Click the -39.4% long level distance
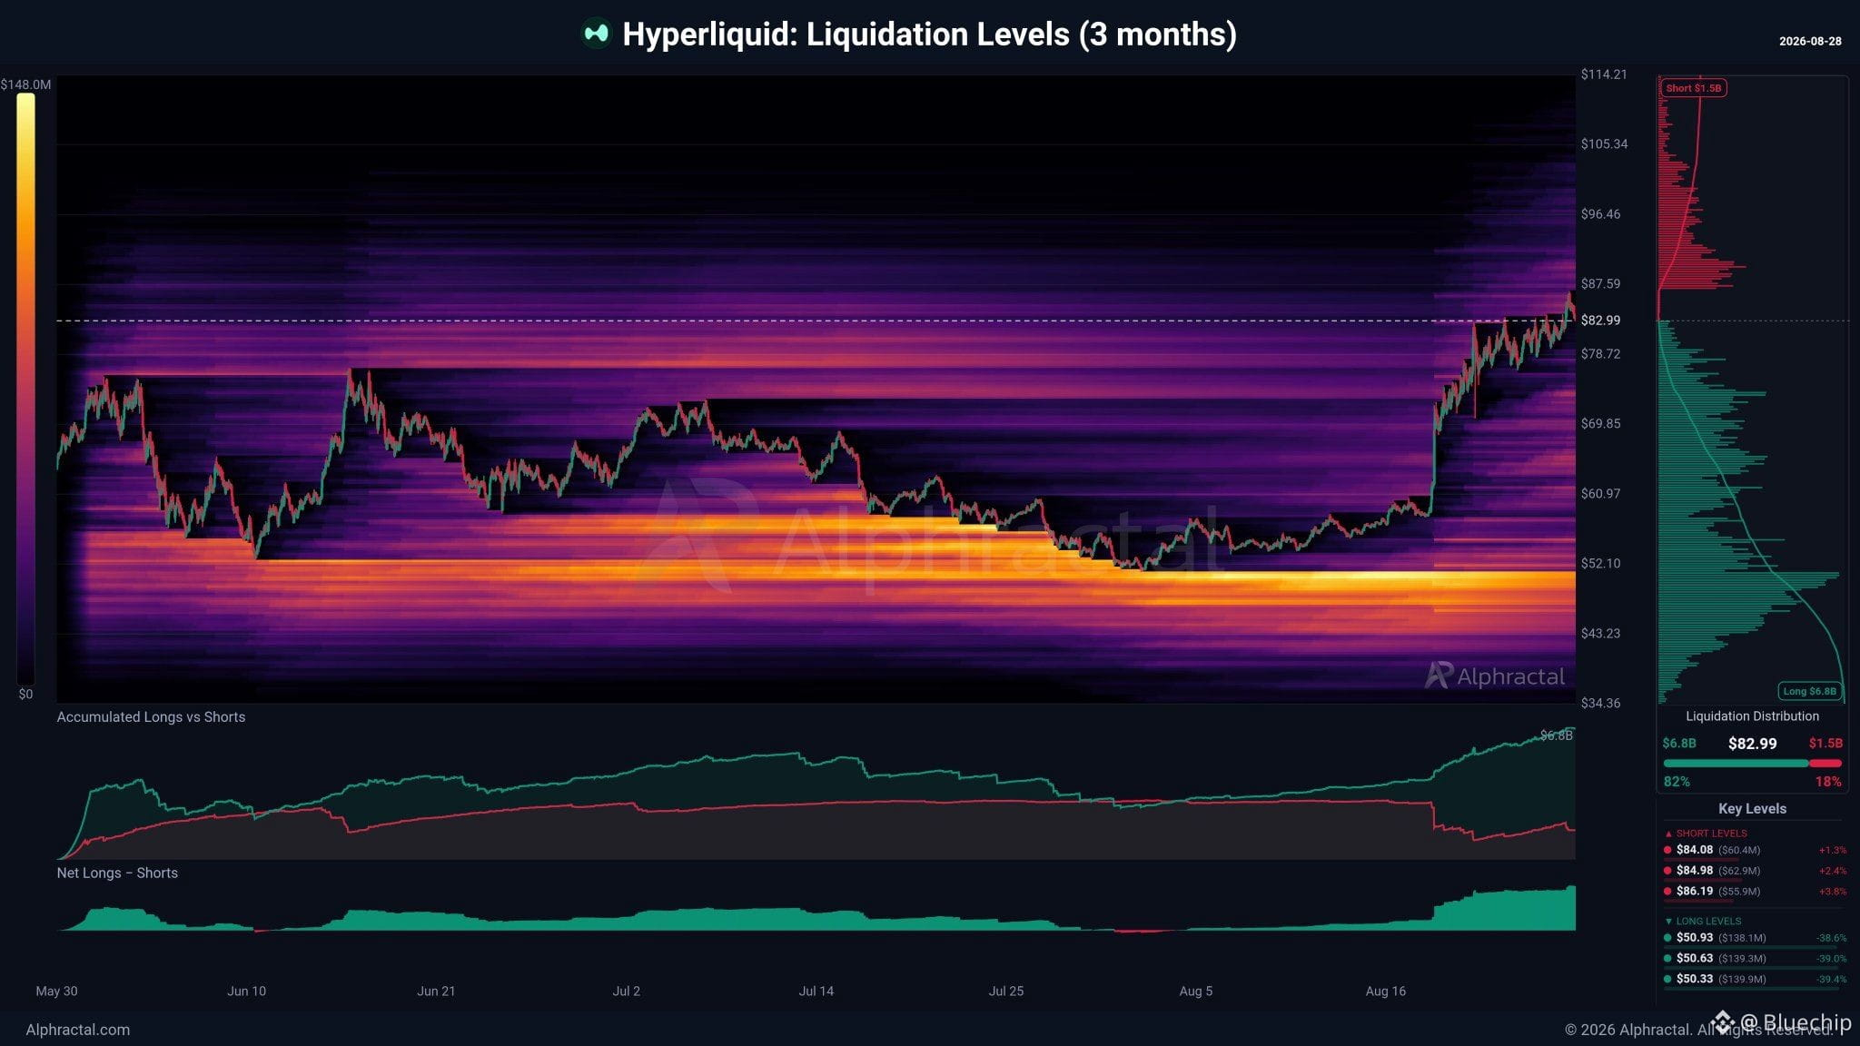Viewport: 1860px width, 1046px height. 1831,980
